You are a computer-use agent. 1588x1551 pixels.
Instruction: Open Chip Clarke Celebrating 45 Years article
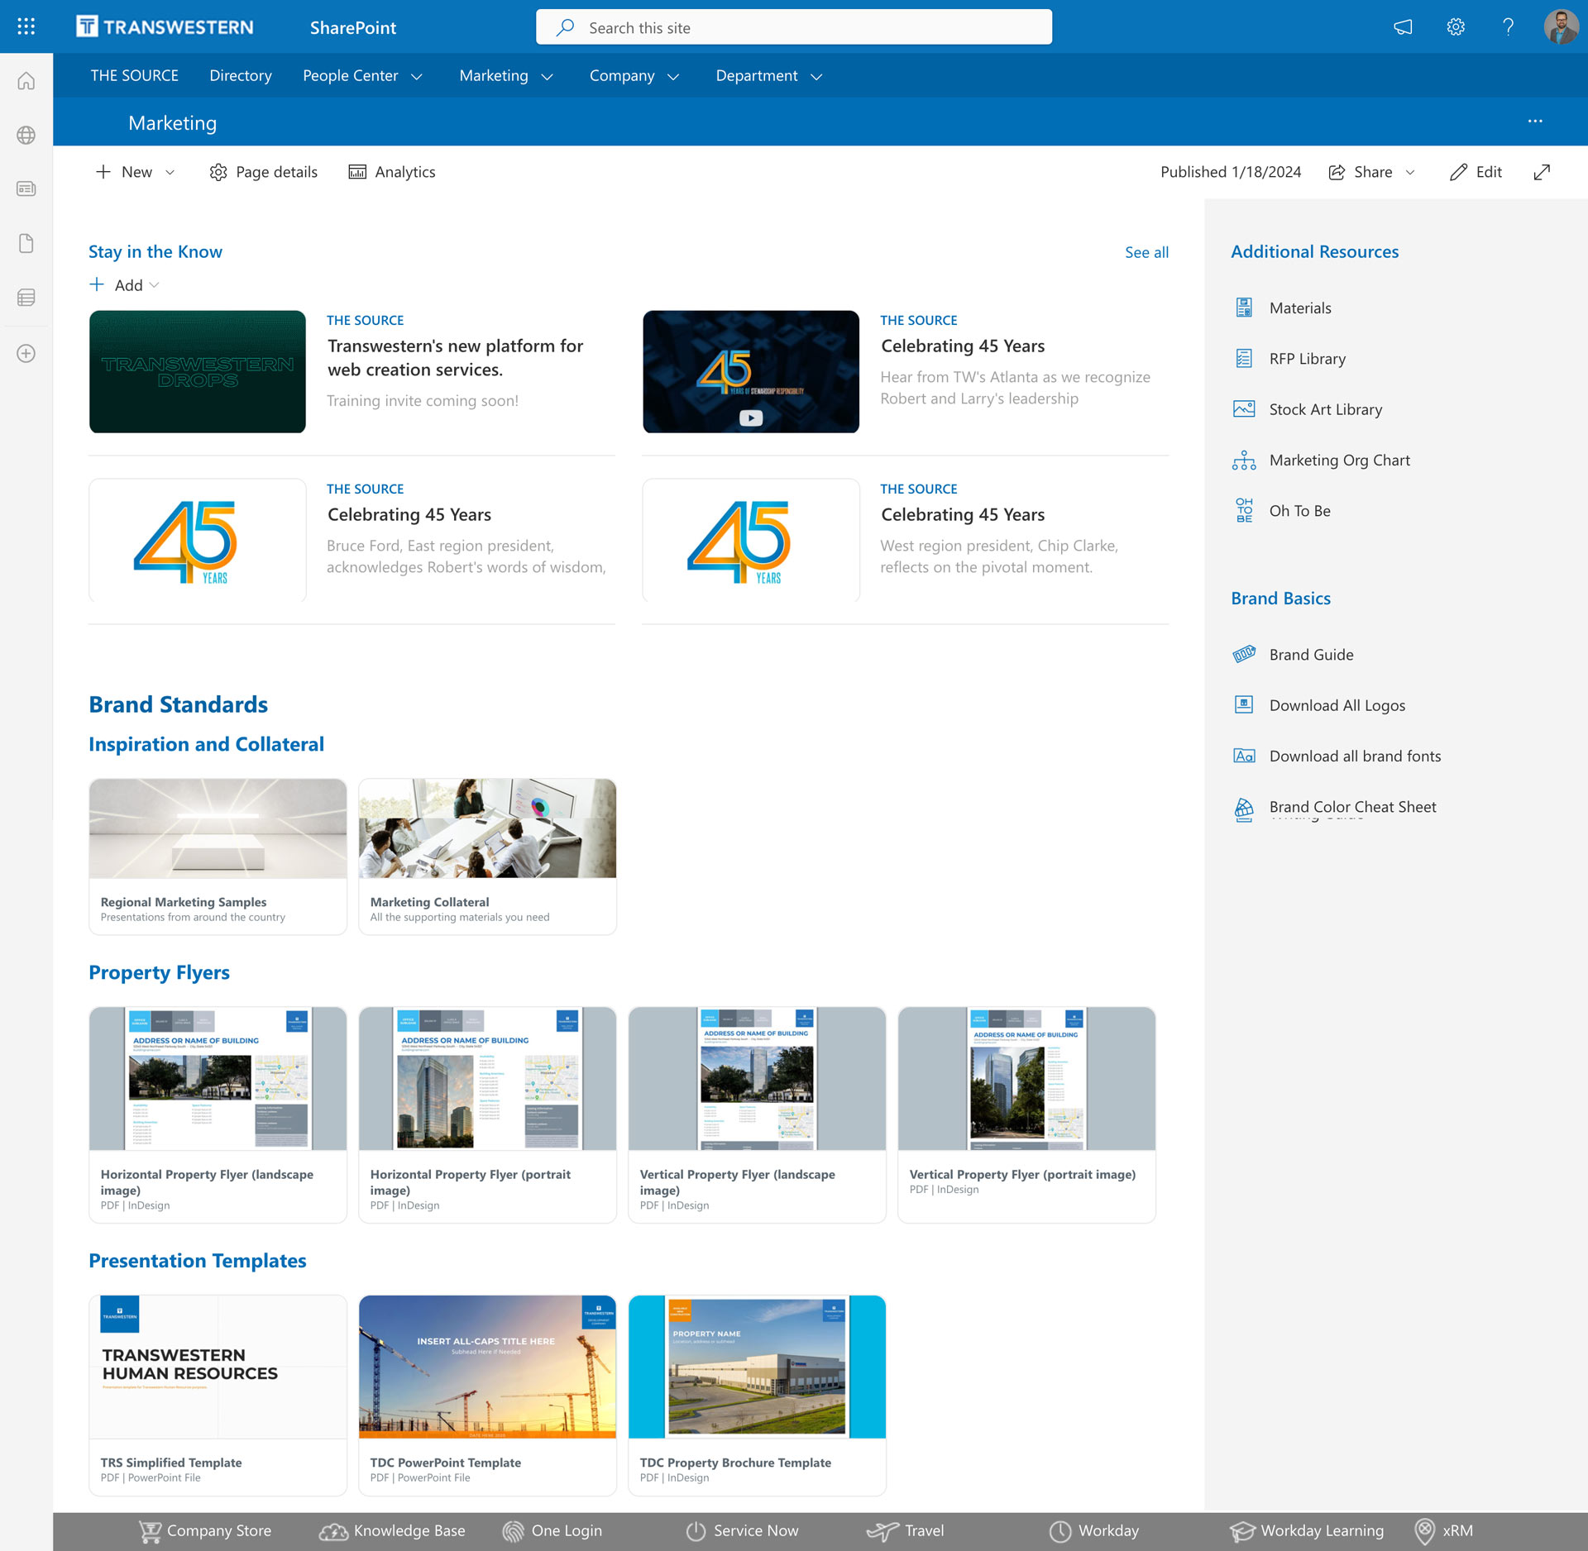click(962, 514)
